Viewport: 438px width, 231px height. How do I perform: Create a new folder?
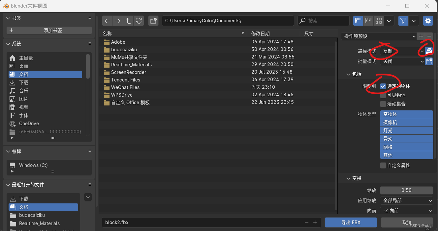[x=153, y=21]
